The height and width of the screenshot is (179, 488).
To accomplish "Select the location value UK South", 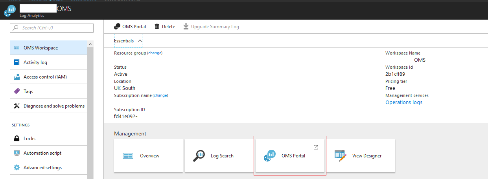I will click(x=125, y=88).
